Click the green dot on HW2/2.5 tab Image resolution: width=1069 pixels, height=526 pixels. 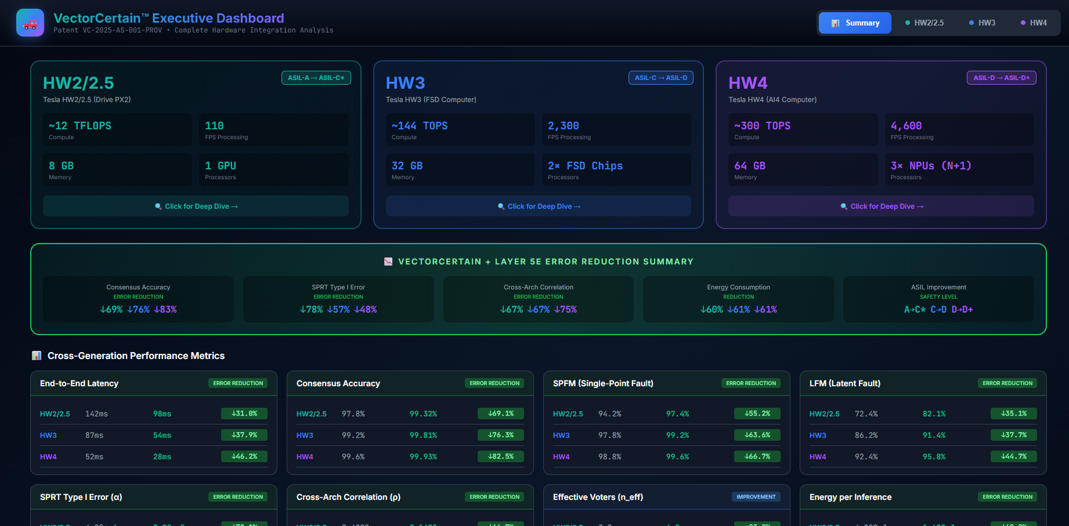coord(907,23)
